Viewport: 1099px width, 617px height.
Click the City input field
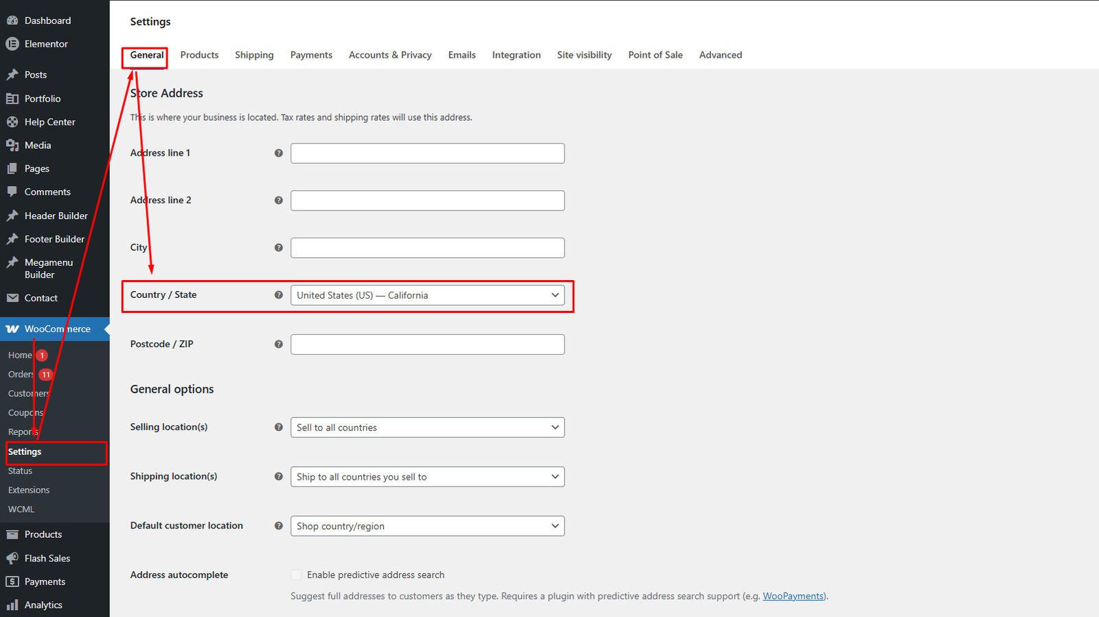427,248
